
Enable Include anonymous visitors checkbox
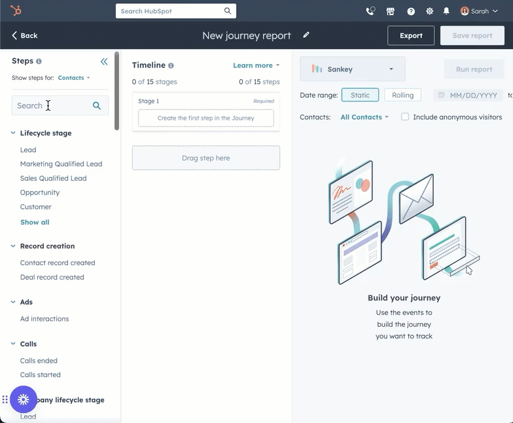(405, 117)
